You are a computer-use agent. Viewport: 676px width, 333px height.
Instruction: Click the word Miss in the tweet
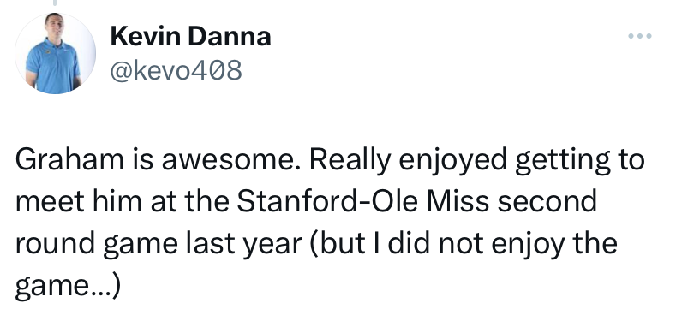pyautogui.click(x=458, y=201)
